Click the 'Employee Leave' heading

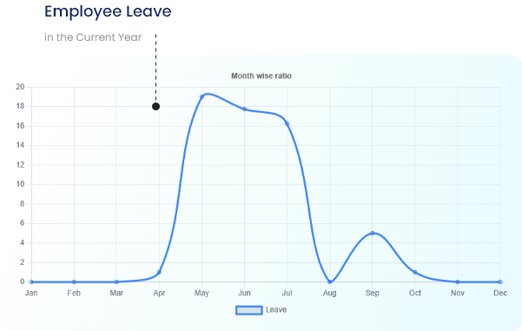pos(108,11)
